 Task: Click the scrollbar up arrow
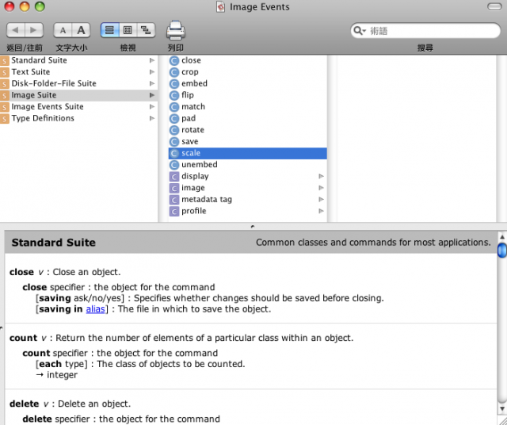[502, 237]
